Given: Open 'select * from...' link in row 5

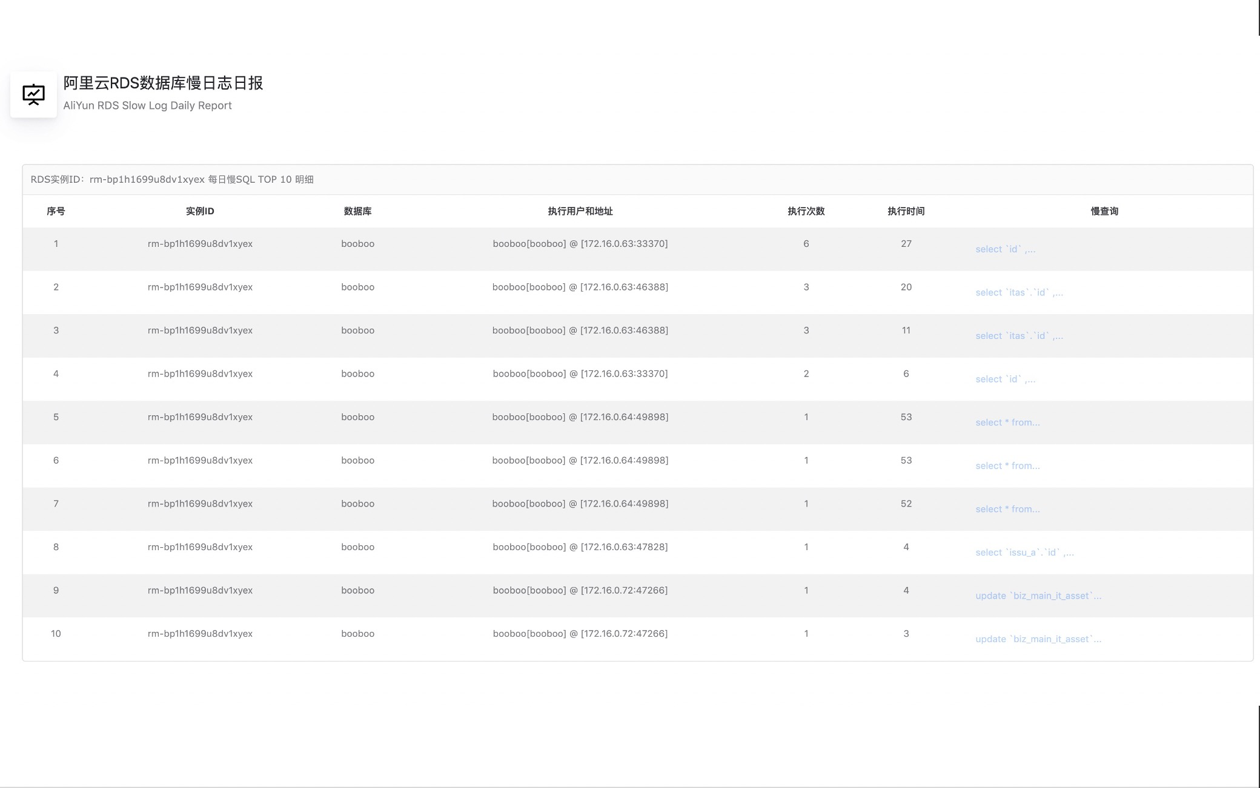Looking at the screenshot, I should pos(1007,422).
